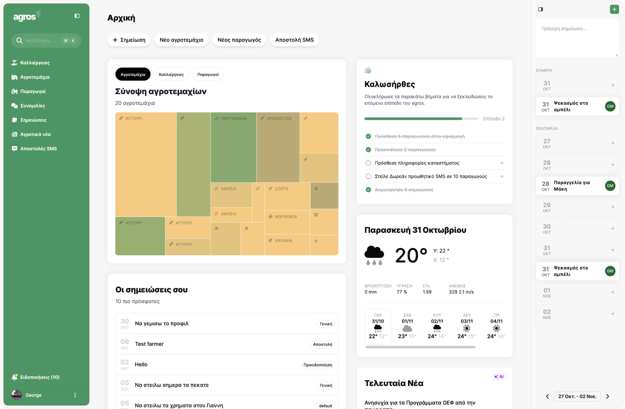Uncheck Πρόσθεσε 5 παραγωγούς completed step
625x409 pixels.
click(x=368, y=136)
